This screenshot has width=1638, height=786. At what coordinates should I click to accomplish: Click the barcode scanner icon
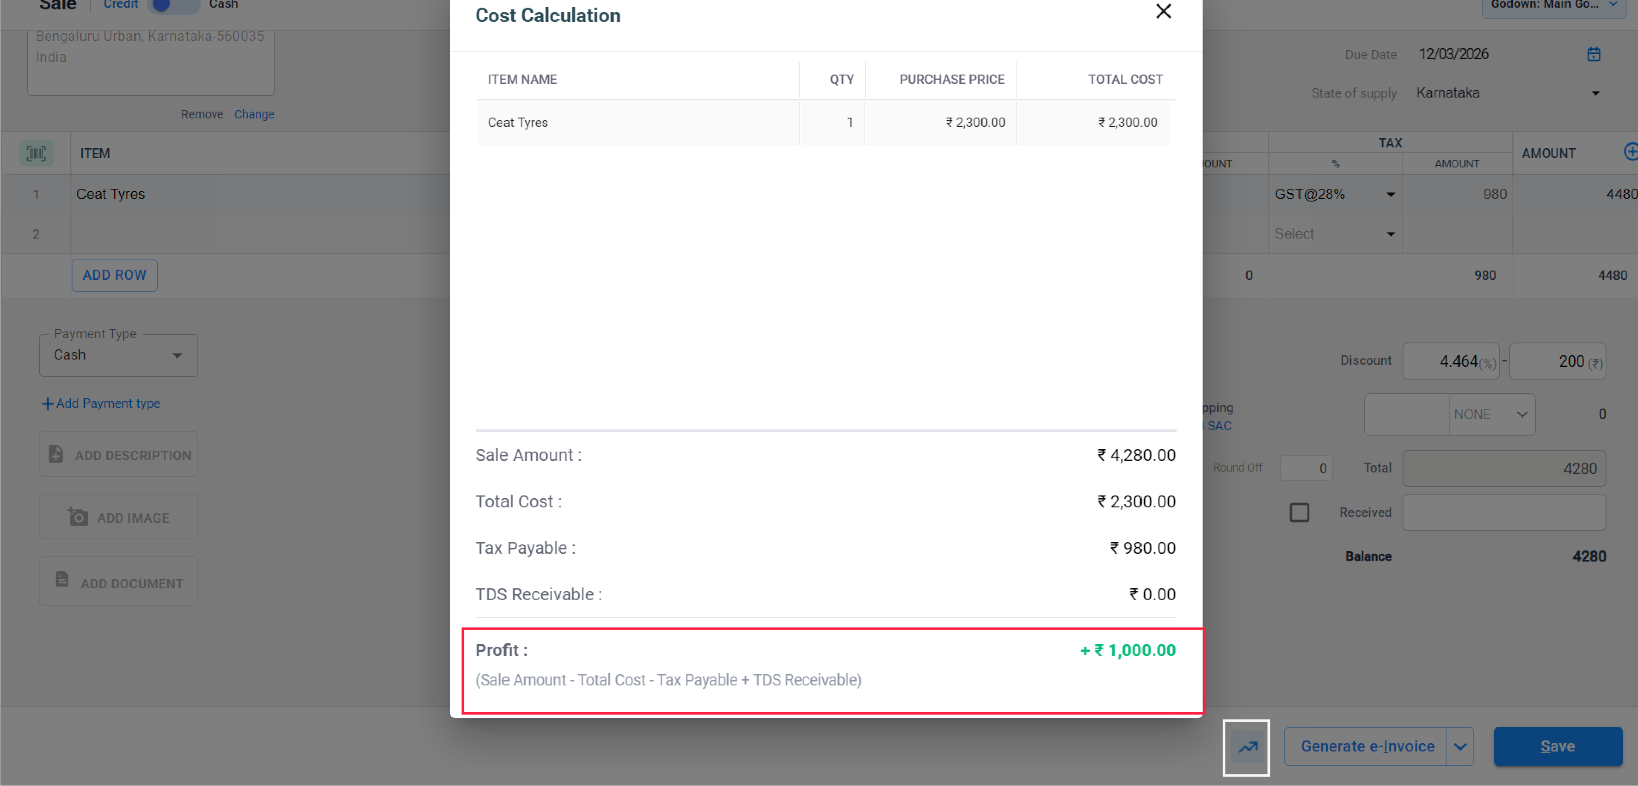[x=36, y=153]
